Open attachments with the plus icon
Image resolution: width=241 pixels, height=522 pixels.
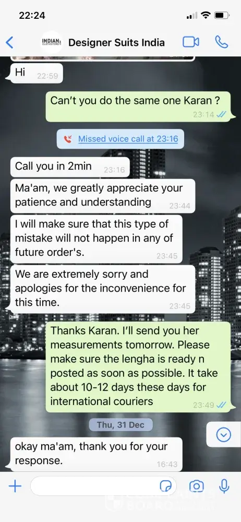coord(15,487)
